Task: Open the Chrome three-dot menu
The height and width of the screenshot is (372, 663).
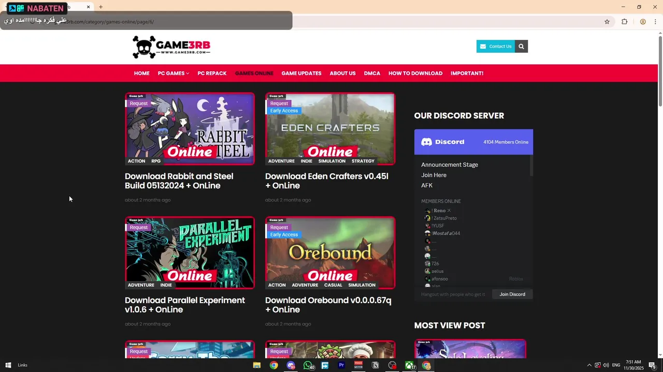Action: [x=655, y=22]
